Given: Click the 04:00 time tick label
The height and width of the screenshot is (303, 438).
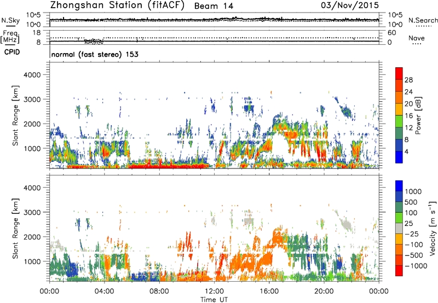Looking at the screenshot, I should (x=104, y=292).
